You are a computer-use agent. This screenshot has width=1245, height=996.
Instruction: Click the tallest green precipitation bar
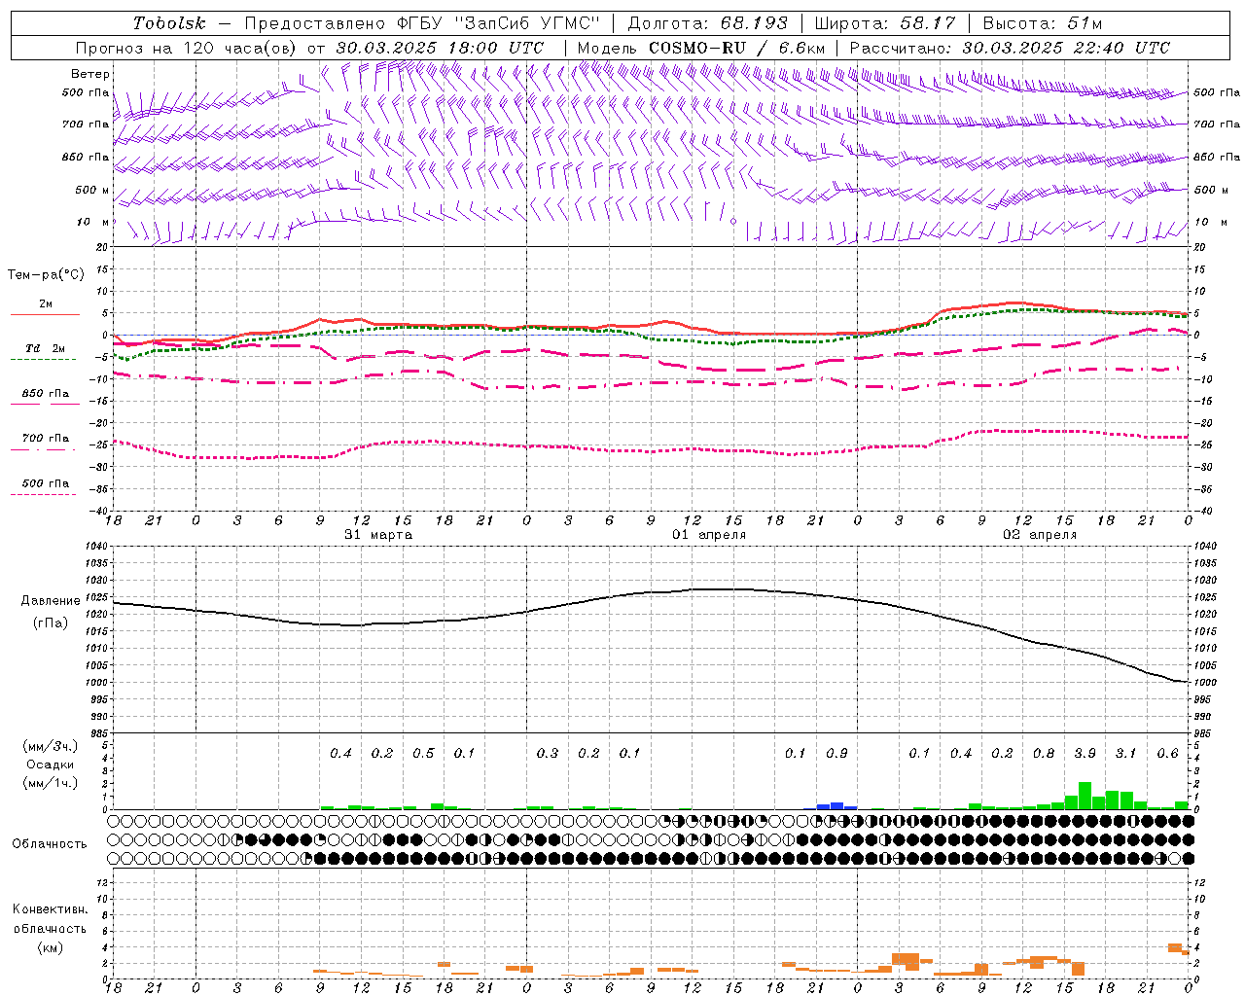(x=1085, y=796)
